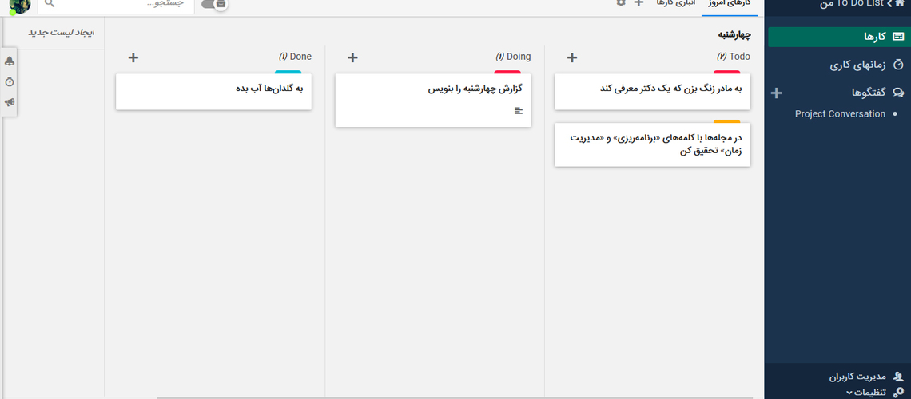Add a new card to Todo list
This screenshot has height=399, width=911.
click(571, 57)
